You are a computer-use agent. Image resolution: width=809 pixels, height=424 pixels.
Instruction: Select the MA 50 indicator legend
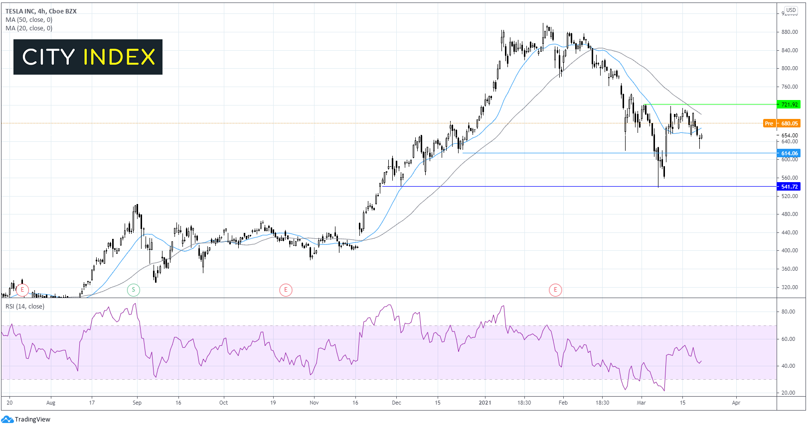[x=29, y=20]
